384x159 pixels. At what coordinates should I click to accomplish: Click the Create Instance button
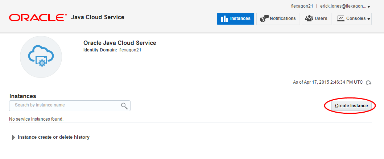point(351,106)
